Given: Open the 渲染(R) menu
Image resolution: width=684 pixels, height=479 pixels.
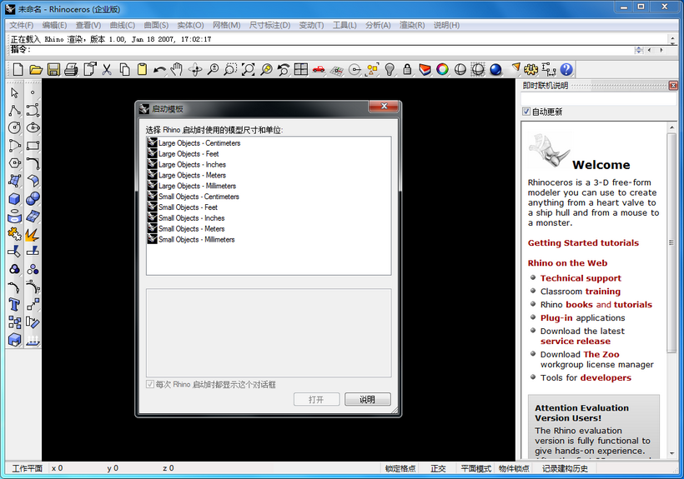Looking at the screenshot, I should [x=412, y=25].
